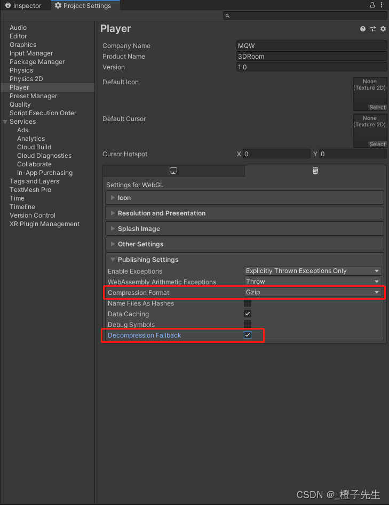Open XR Plugin Management settings
The image size is (389, 505).
(44, 224)
